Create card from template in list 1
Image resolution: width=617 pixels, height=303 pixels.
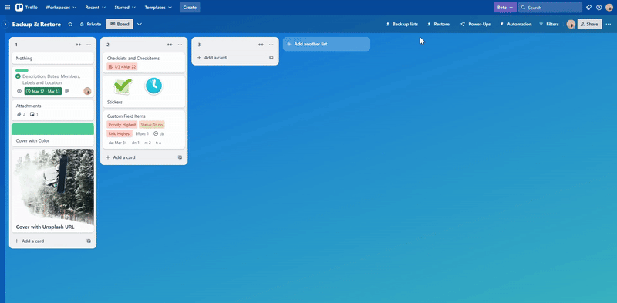click(89, 241)
